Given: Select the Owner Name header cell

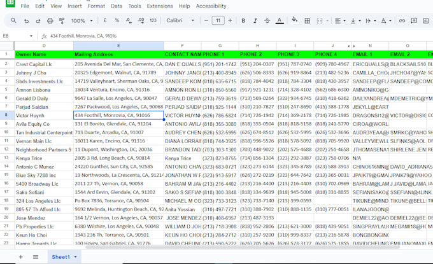Looking at the screenshot, I should point(44,54).
